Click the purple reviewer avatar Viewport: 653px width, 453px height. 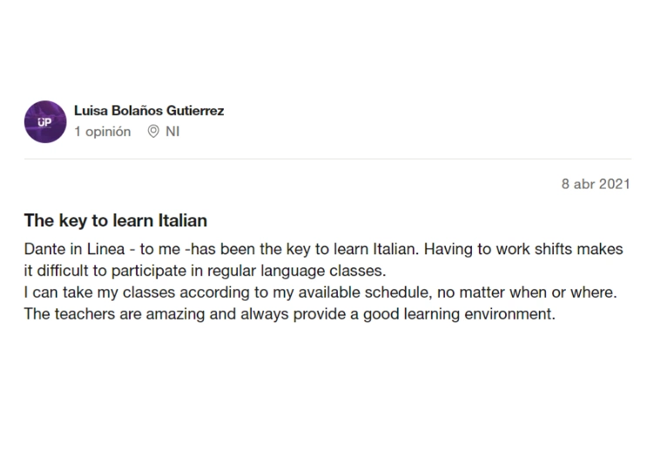45,122
